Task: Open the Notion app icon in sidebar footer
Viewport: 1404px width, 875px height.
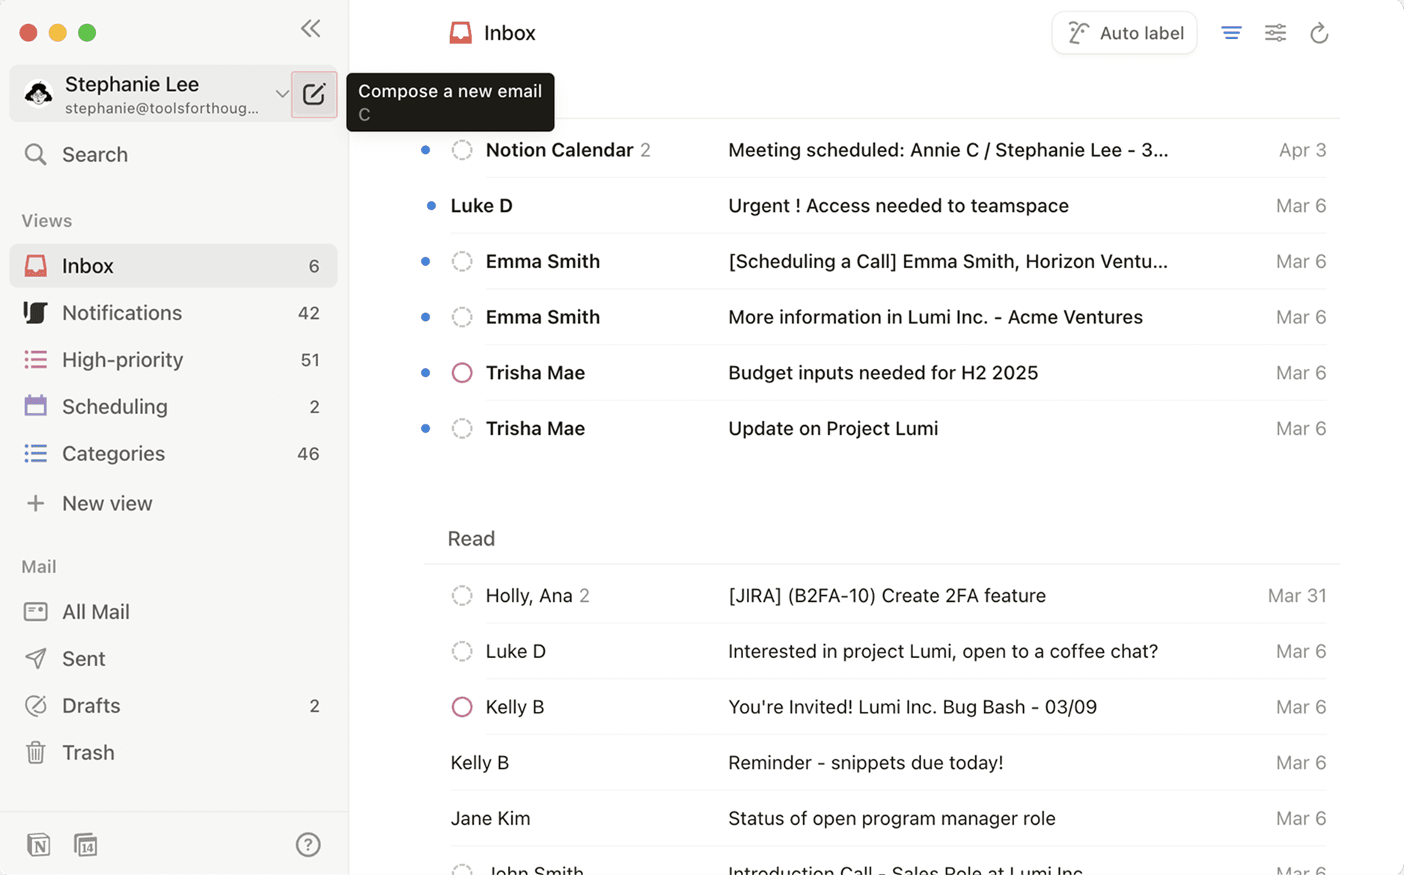Action: tap(38, 845)
